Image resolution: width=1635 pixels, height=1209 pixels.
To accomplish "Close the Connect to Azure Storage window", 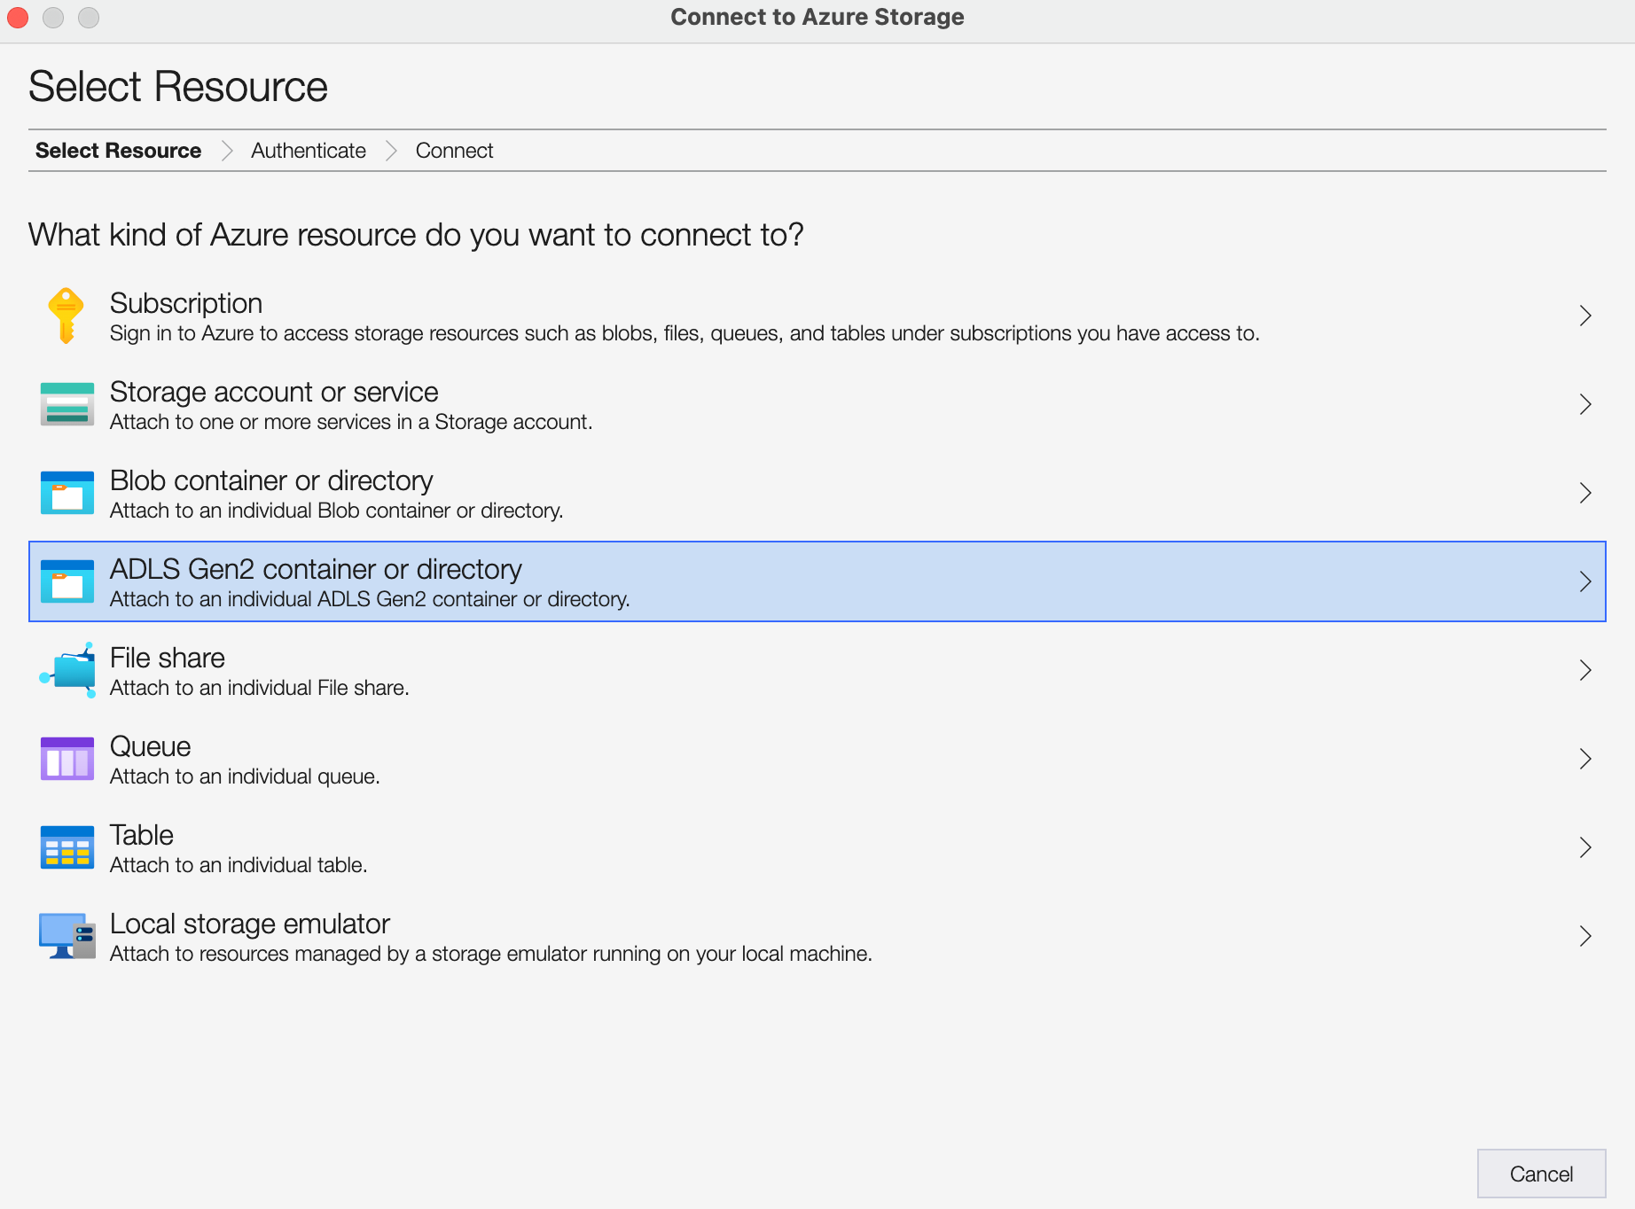I will tap(18, 17).
